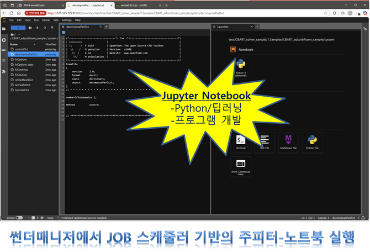370x252 pixels.
Task: Switch to anode032-hpc noVNC browser tab
Action: click(x=138, y=5)
